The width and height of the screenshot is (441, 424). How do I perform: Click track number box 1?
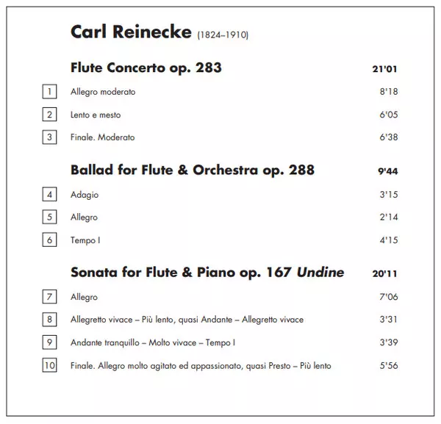50,92
